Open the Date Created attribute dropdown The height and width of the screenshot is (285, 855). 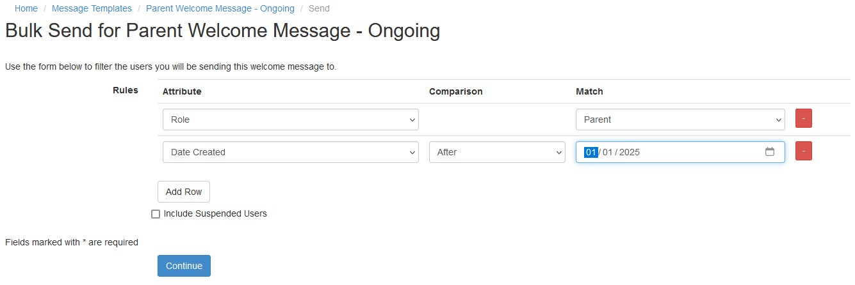pyautogui.click(x=290, y=152)
